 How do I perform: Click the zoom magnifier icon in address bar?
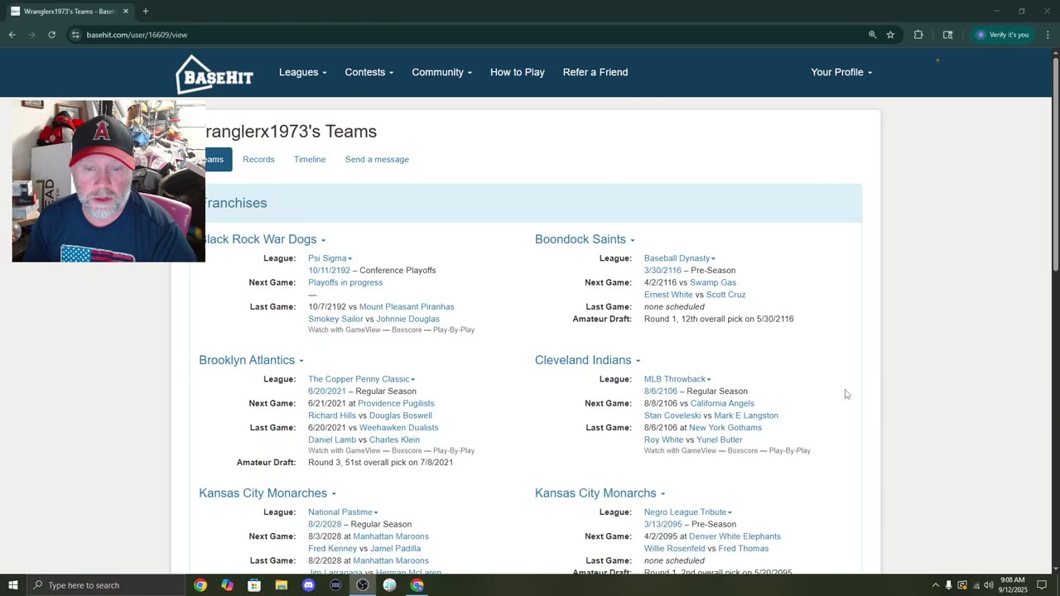coord(872,35)
